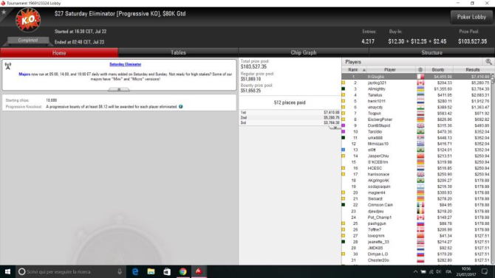
Task: Open the Structure tab
Action: point(431,52)
